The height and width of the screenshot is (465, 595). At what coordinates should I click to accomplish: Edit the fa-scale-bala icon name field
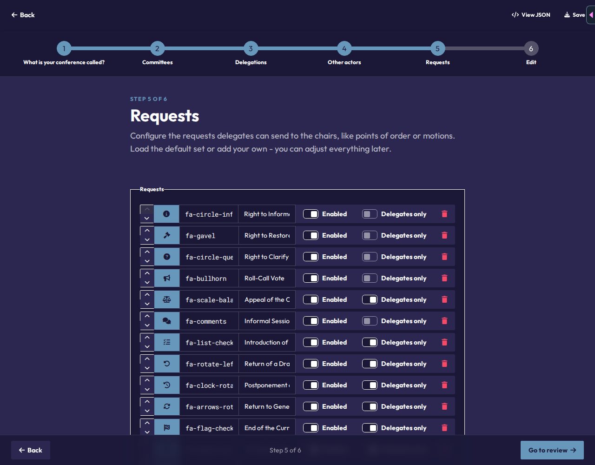pyautogui.click(x=209, y=299)
